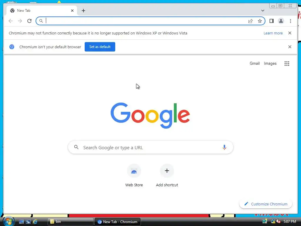
Task: Show the side panel
Action: (x=271, y=21)
